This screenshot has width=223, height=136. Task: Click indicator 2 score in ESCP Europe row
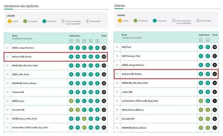coord(208,56)
